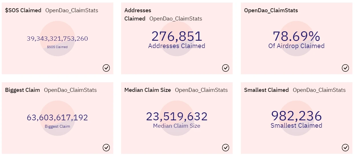Select the 78.69% counter value

(x=297, y=36)
